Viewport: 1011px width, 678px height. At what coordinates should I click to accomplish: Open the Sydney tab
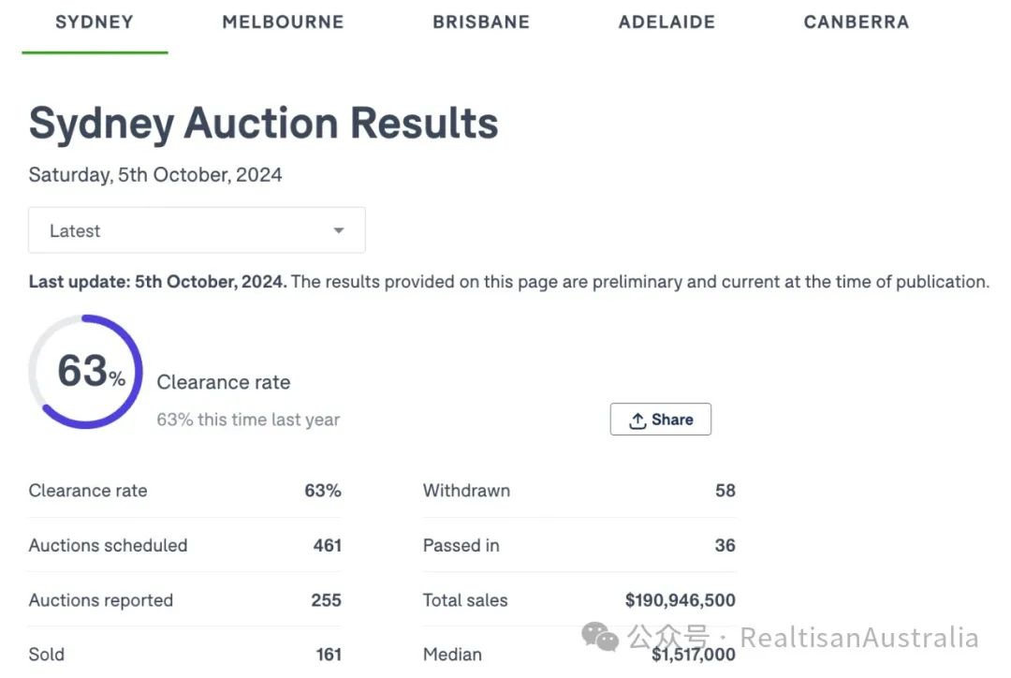[x=95, y=22]
